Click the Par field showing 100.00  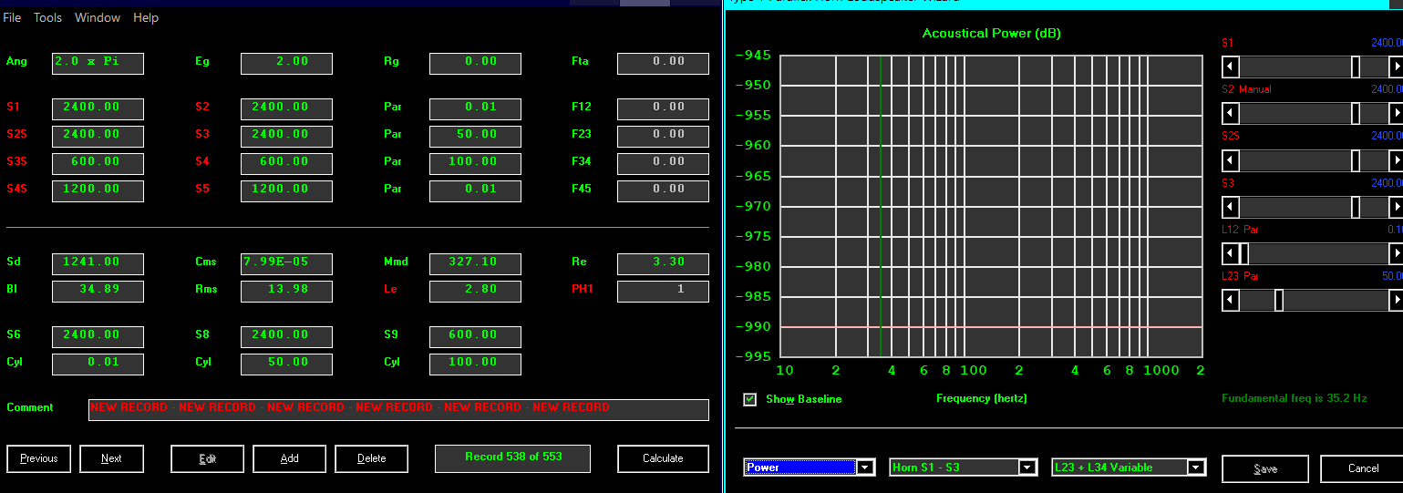point(475,163)
